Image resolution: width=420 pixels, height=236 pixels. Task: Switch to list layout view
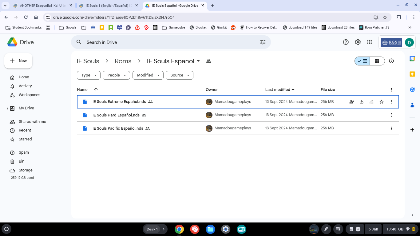pyautogui.click(x=362, y=61)
